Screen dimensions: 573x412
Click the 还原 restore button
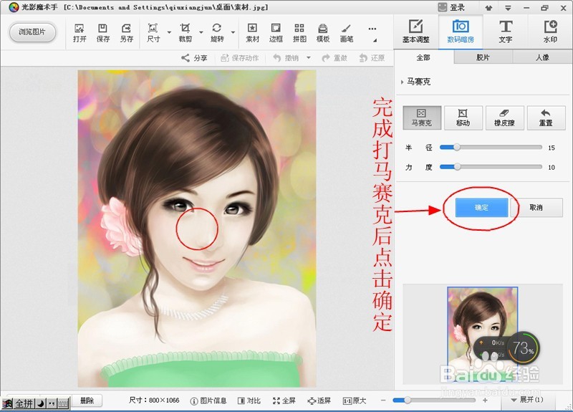pyautogui.click(x=372, y=58)
